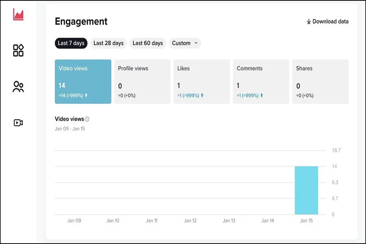Click the Jan 14 axis label
The width and height of the screenshot is (366, 244).
tap(268, 221)
